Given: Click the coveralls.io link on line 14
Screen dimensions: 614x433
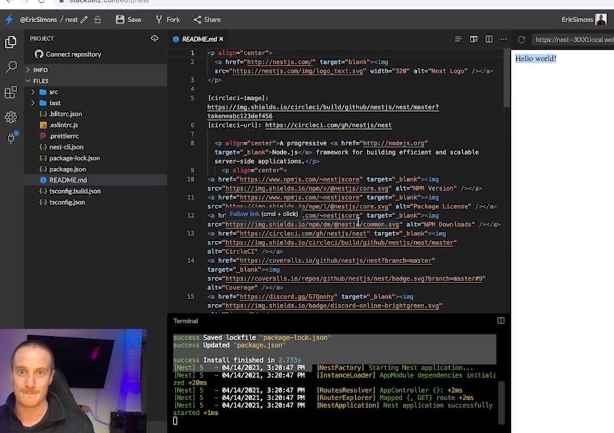Looking at the screenshot, I should tap(336, 260).
